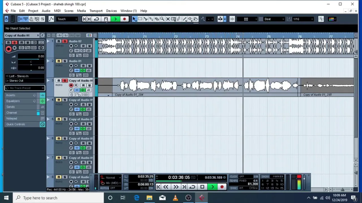Click SHOW markers button in transport panel

tap(265, 177)
